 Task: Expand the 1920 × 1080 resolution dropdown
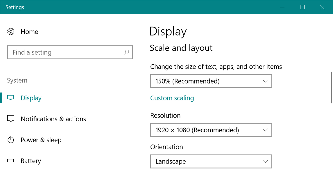pyautogui.click(x=211, y=130)
